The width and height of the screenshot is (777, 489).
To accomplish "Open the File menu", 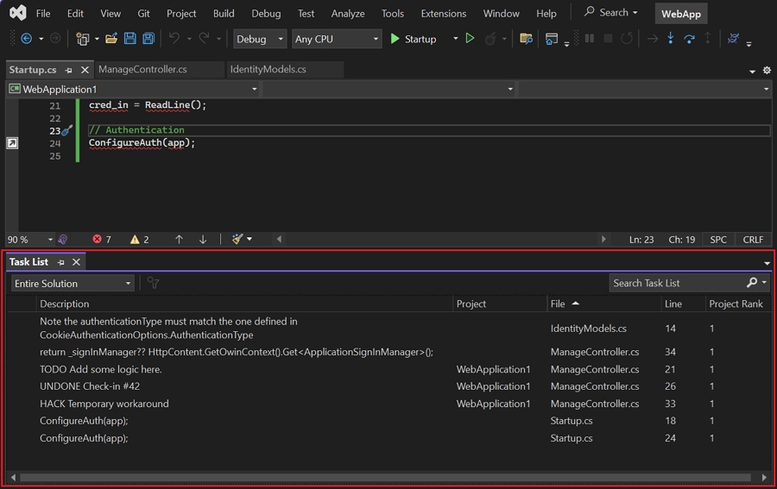I will [43, 13].
